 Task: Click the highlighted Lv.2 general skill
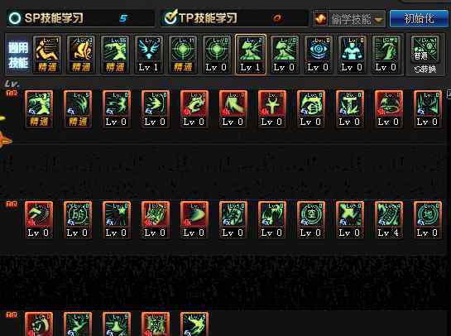[x=250, y=55]
